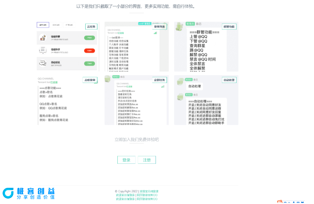Click the 登录 login button
This screenshot has height=204, width=314.
click(x=126, y=160)
